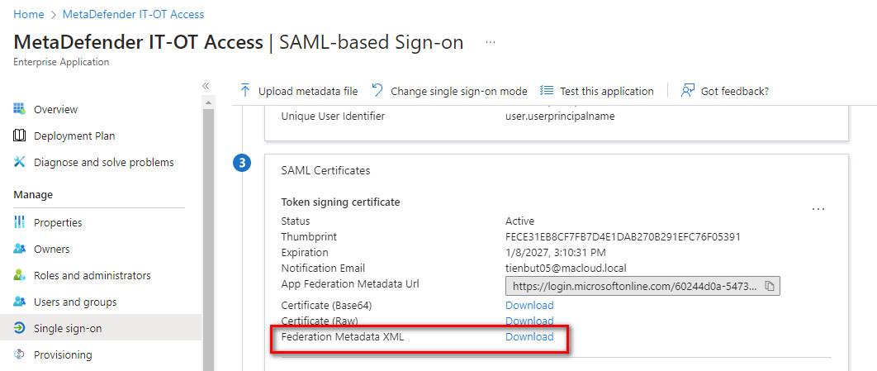Click Got feedback?
877x371 pixels.
click(725, 91)
